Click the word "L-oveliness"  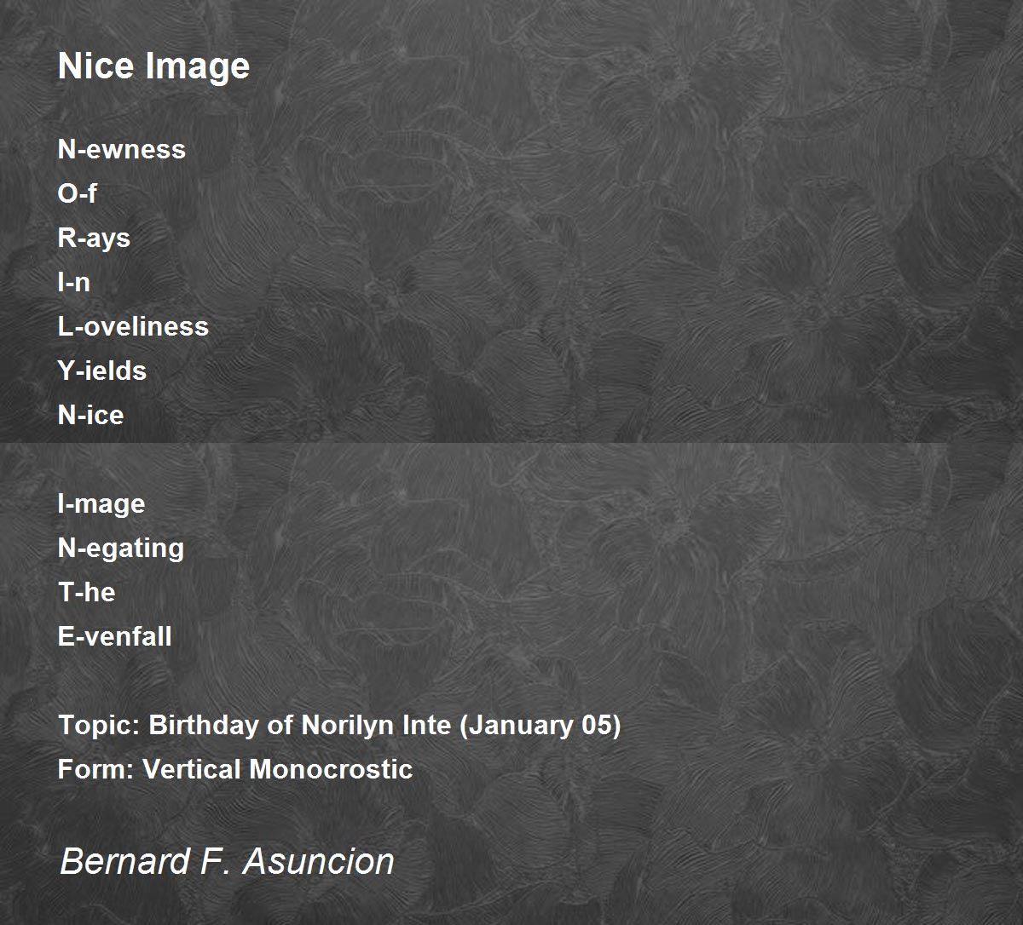coord(133,326)
